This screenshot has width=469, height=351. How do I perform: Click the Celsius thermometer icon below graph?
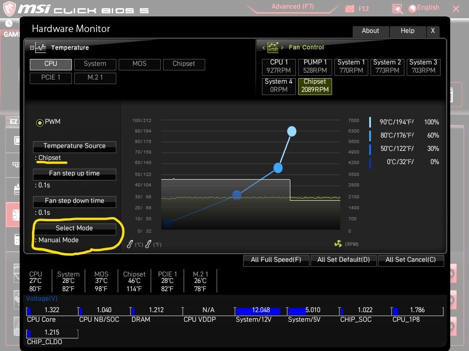130,245
